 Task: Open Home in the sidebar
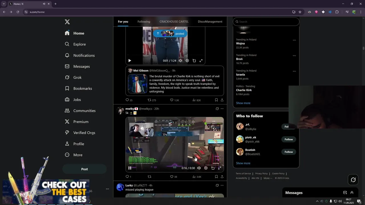(x=74, y=33)
